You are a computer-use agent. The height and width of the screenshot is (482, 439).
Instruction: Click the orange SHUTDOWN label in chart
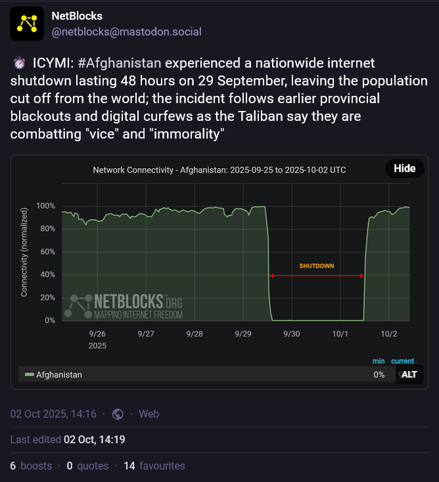point(317,266)
